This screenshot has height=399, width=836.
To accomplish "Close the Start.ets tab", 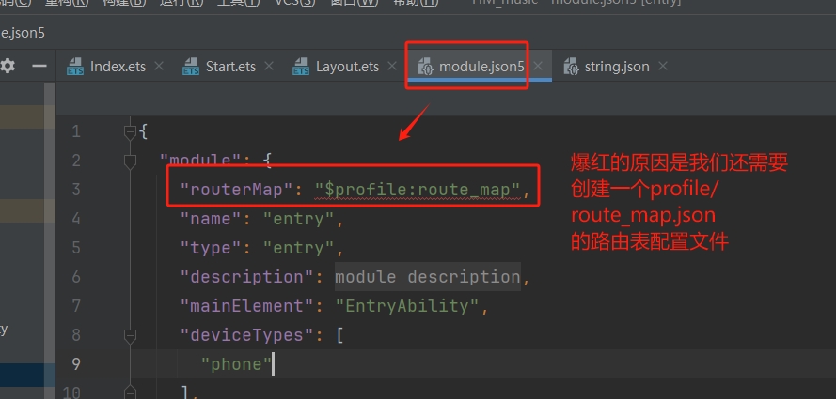I will click(269, 67).
